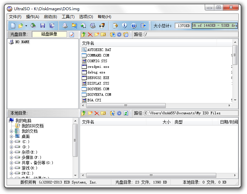Click the Save floppy disk icon
247x194 pixels.
[x=43, y=26]
